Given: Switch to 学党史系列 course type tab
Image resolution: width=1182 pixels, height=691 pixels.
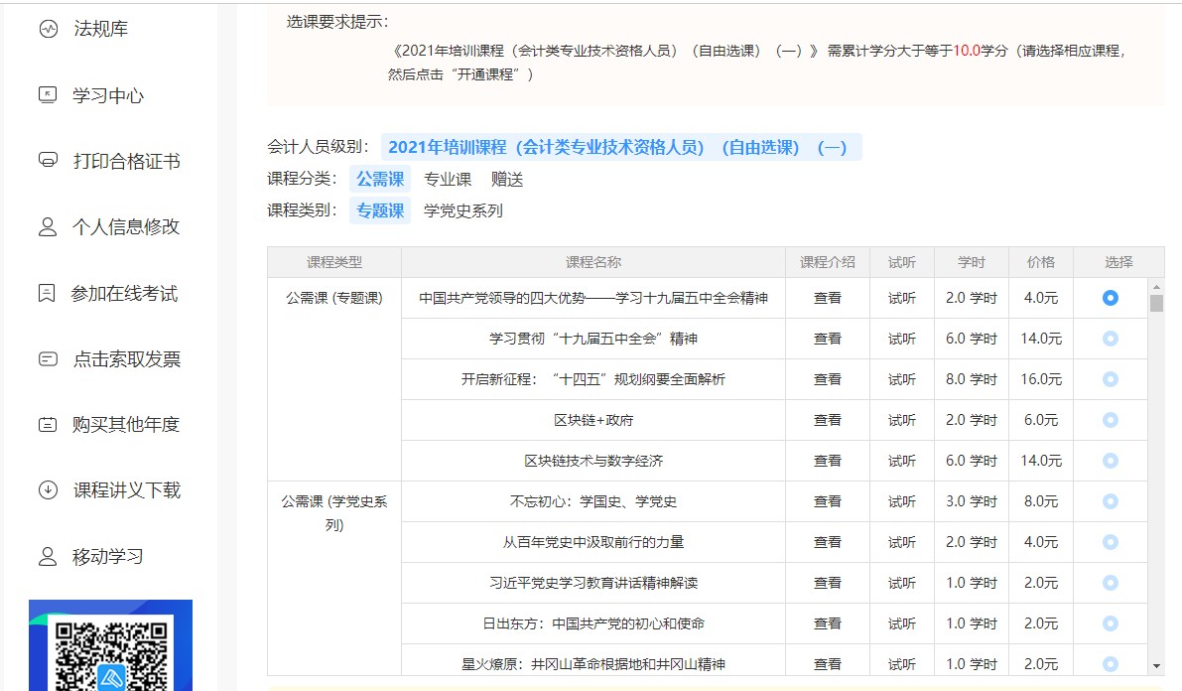Looking at the screenshot, I should (463, 210).
